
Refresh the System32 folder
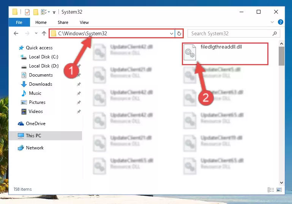179,33
